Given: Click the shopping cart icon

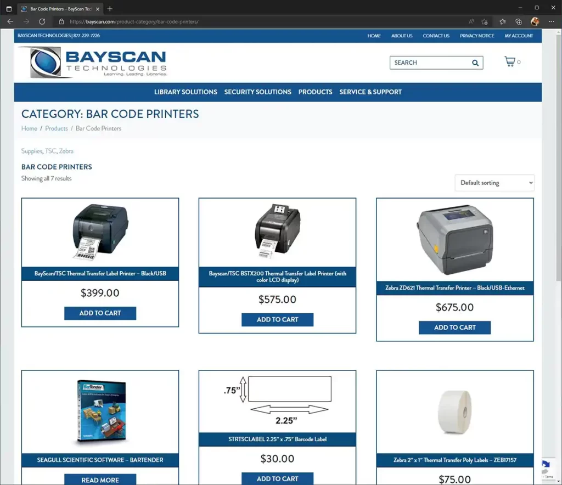Looking at the screenshot, I should pyautogui.click(x=510, y=61).
